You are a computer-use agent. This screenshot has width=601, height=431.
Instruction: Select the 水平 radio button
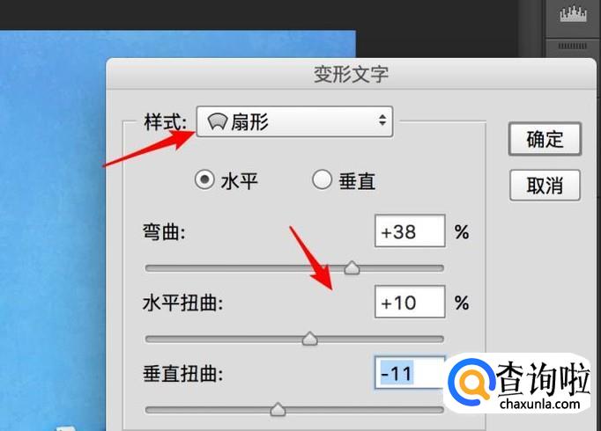(204, 179)
